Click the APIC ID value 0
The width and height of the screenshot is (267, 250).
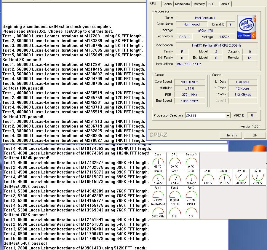tap(252, 116)
